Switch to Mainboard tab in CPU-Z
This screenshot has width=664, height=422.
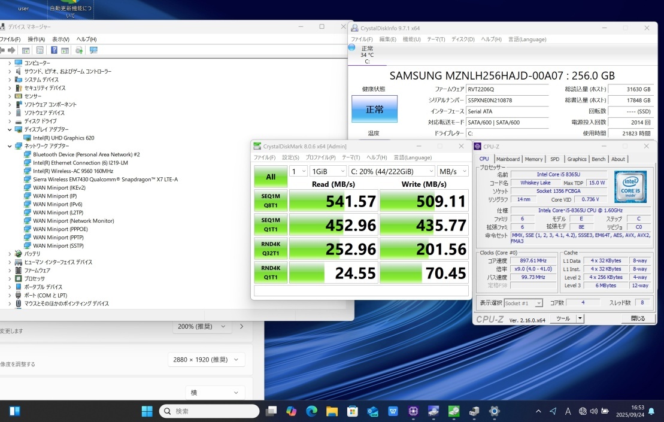pos(508,159)
